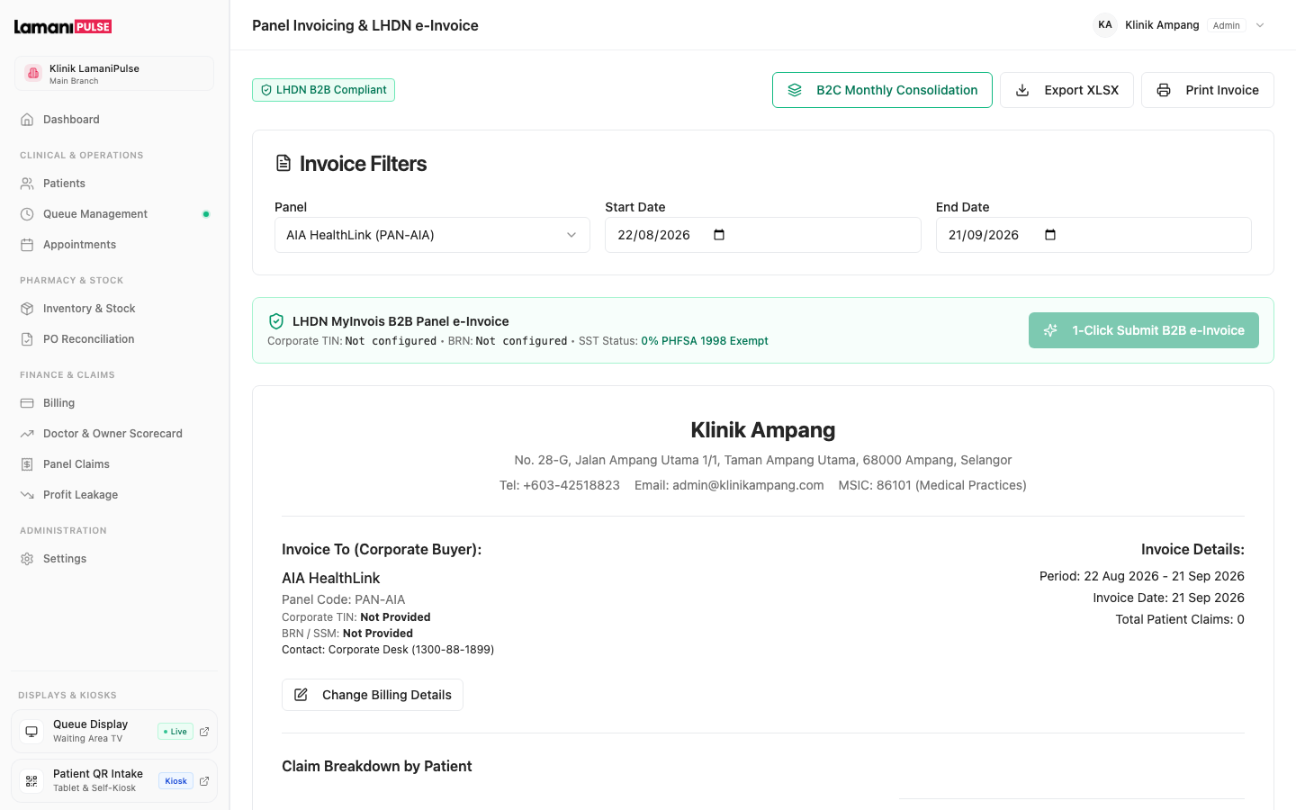Select Inventory & Stock menu item

click(114, 309)
